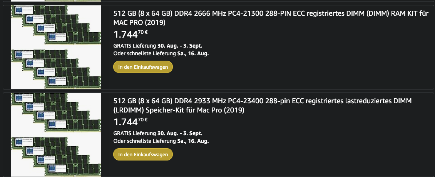The height and width of the screenshot is (177, 435).
Task: Click upper RAM module stack in 2933 MHz image
Action: tap(56, 112)
